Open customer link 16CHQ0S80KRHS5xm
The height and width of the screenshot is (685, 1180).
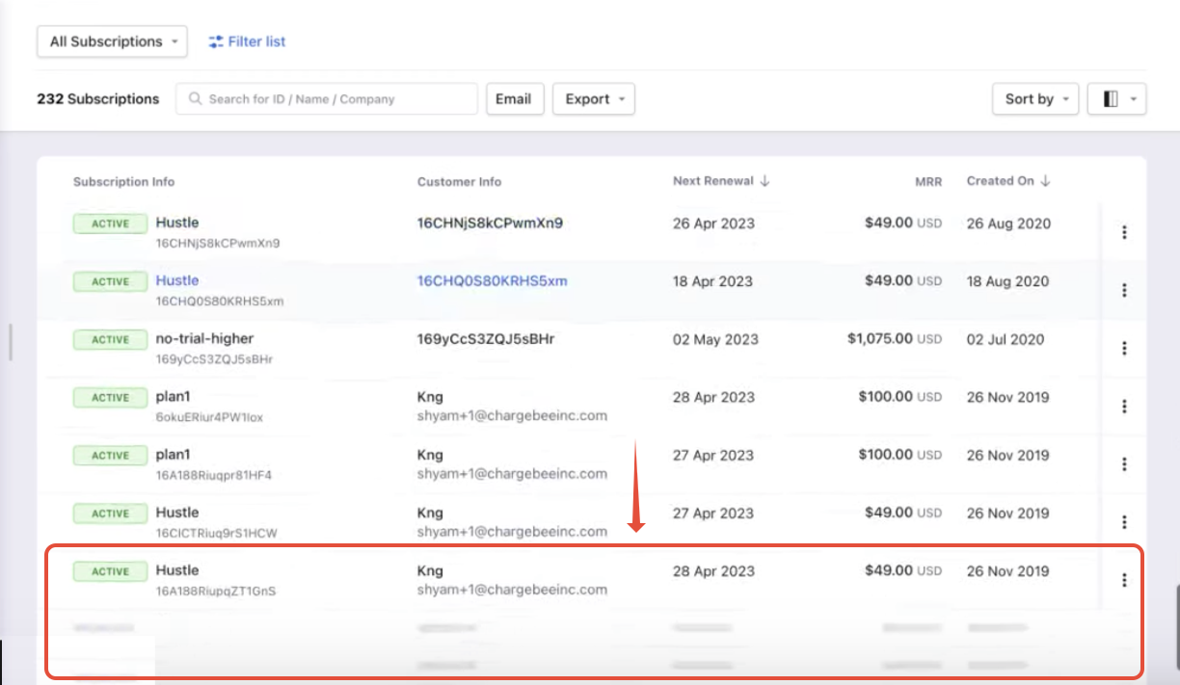click(x=492, y=280)
